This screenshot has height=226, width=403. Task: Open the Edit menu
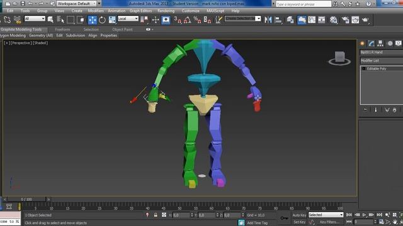pos(10,11)
